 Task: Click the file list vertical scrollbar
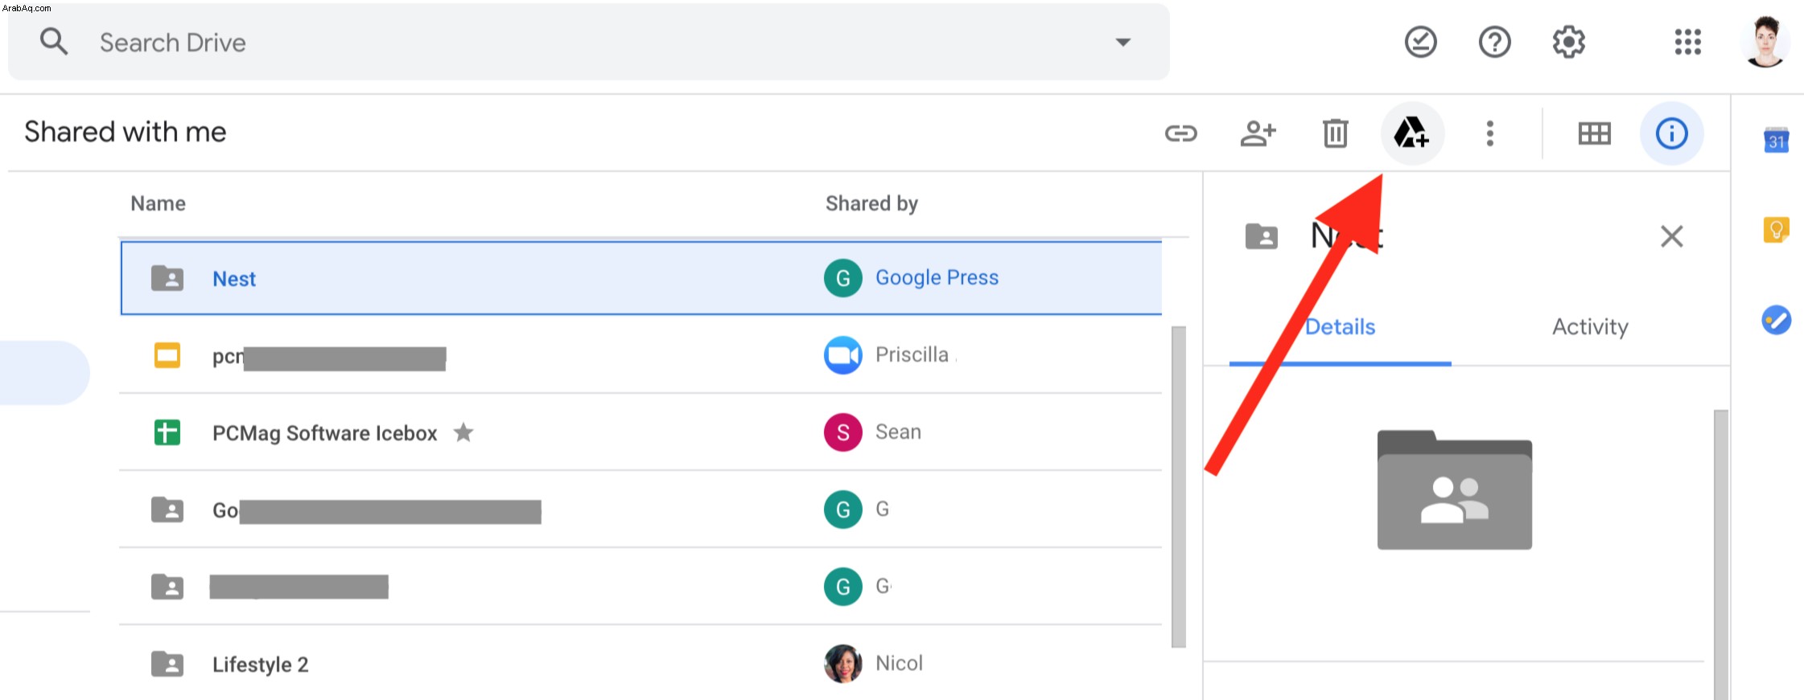tap(1179, 486)
